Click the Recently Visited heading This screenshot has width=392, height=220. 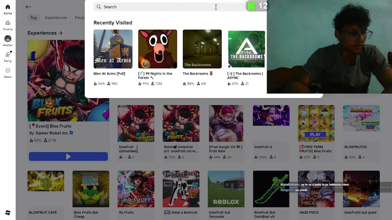coord(113,23)
